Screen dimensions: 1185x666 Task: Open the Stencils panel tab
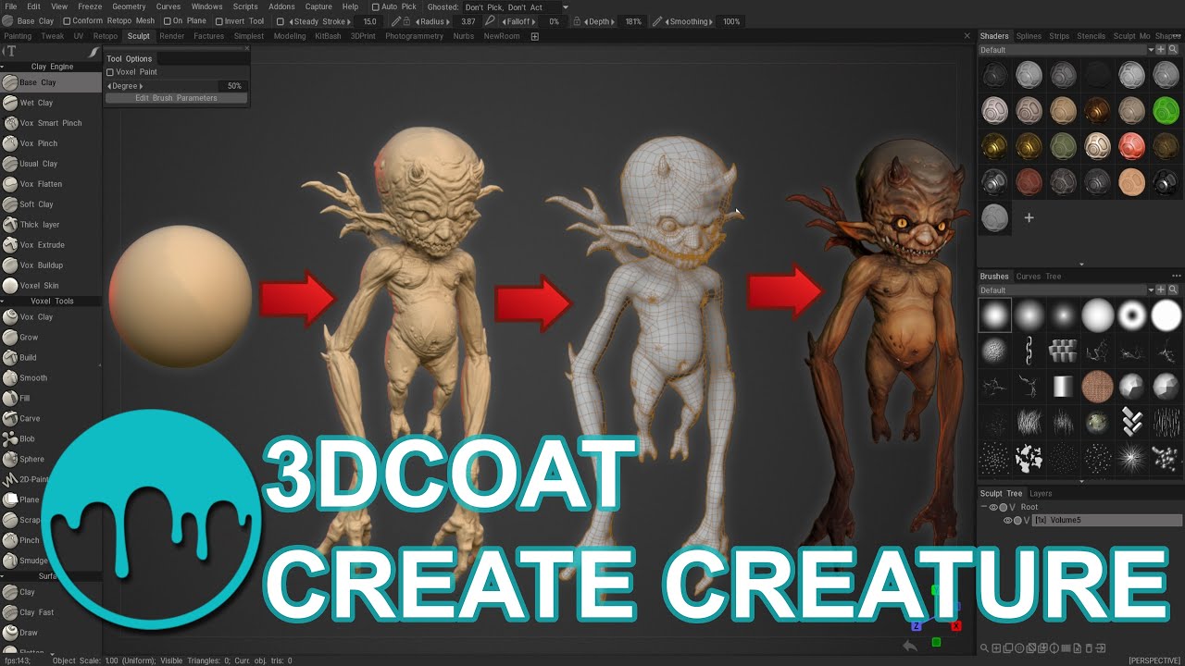click(x=1091, y=36)
